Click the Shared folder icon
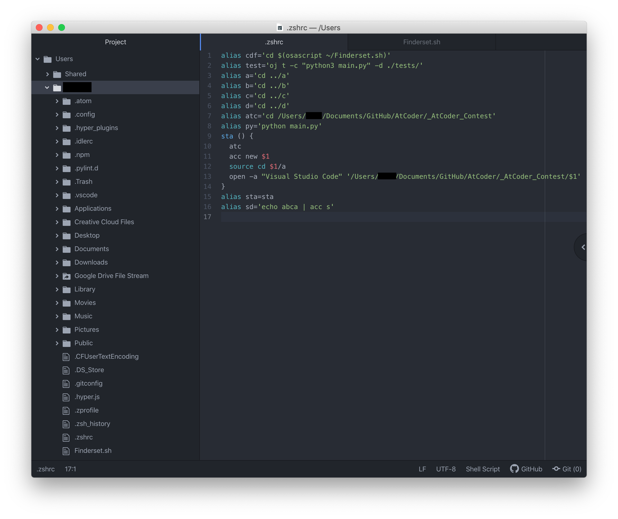 point(57,74)
